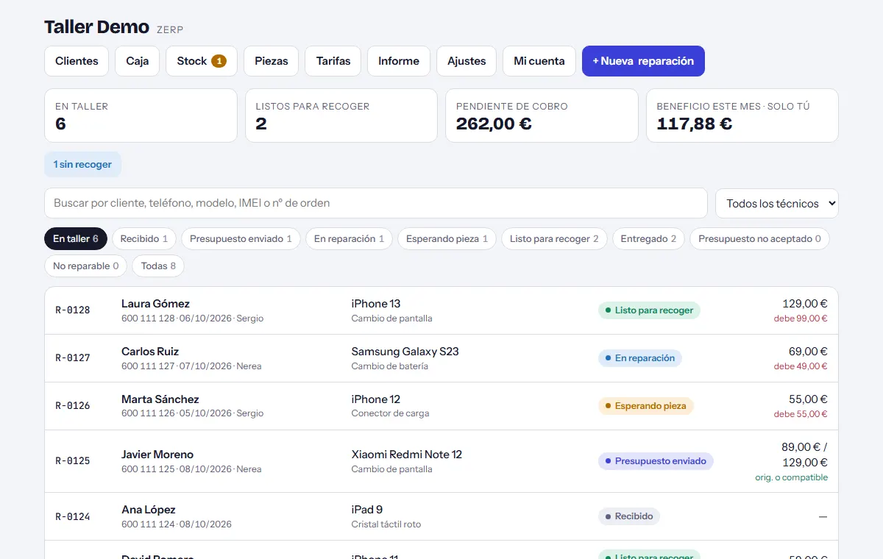Screen dimensions: 883x559
Task: View the Informe report
Action: click(x=399, y=61)
